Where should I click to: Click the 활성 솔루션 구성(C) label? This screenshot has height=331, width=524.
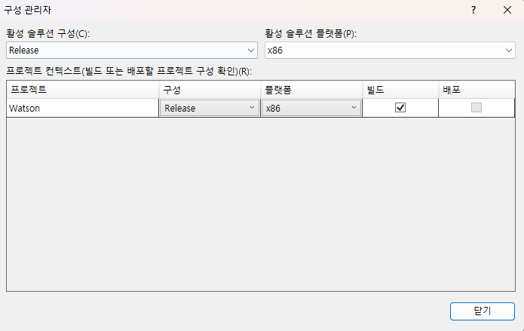[x=47, y=33]
